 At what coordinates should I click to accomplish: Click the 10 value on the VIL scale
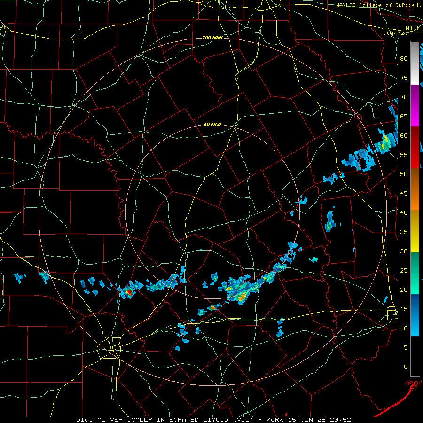404,329
